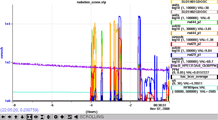Select the green rad44_p2 legend entry
This screenshot has width=218, height=120.
click(194, 22)
